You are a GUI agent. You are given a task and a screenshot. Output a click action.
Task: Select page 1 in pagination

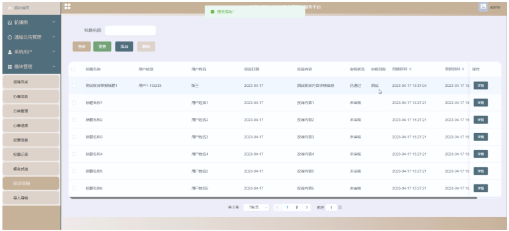[x=287, y=207]
